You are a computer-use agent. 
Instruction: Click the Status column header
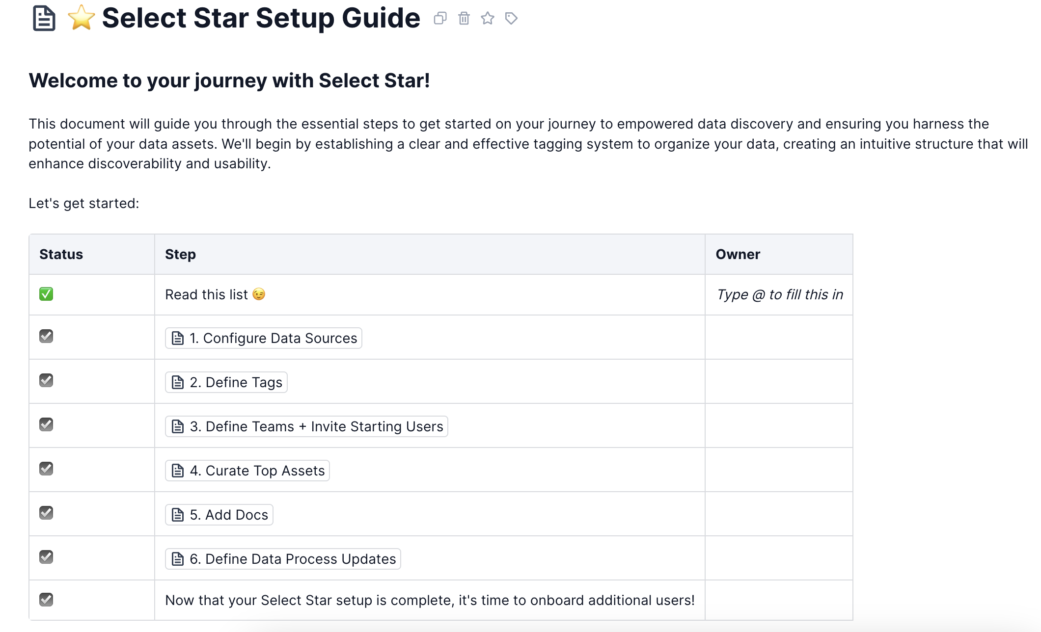coord(61,254)
